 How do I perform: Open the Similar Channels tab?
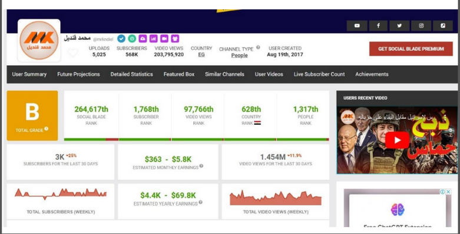coord(224,75)
